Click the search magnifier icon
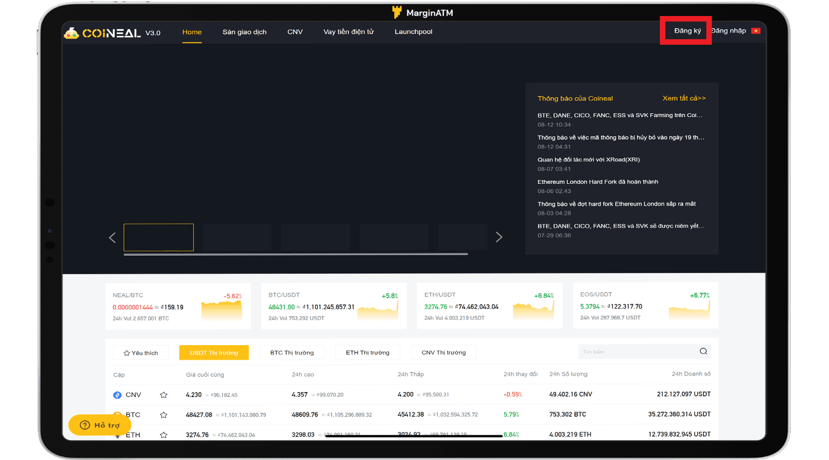Image resolution: width=829 pixels, height=460 pixels. click(704, 351)
